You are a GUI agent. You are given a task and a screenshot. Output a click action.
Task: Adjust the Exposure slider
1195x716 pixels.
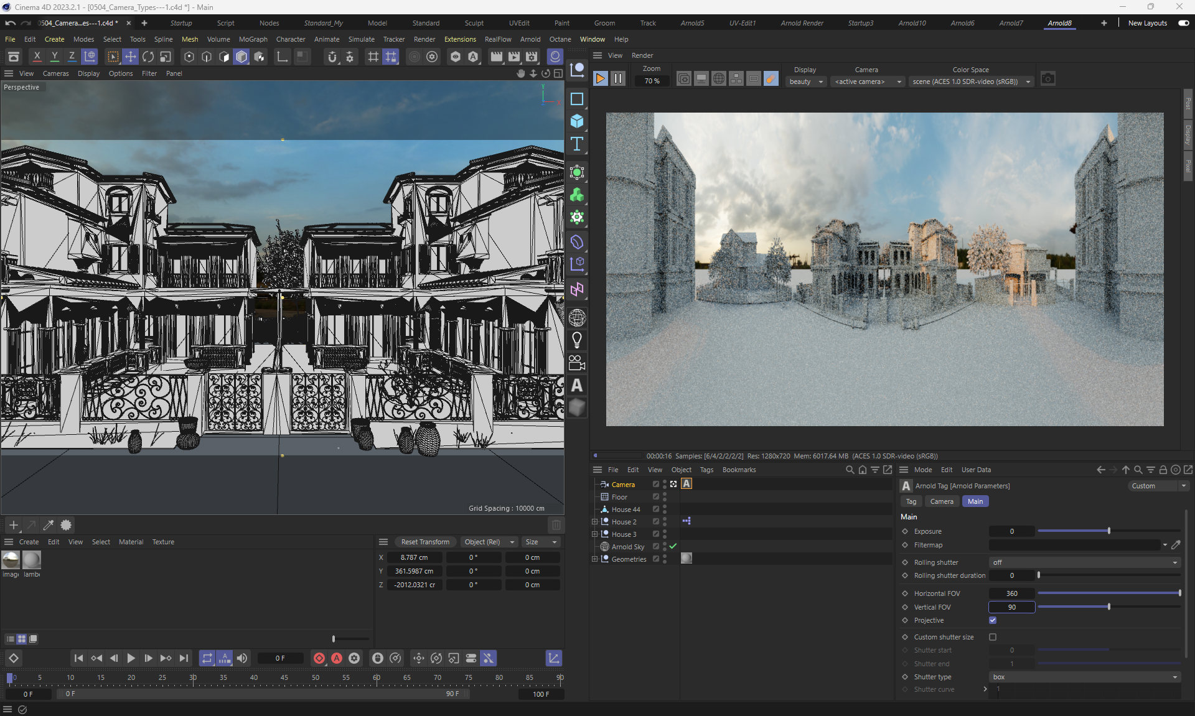tap(1108, 531)
